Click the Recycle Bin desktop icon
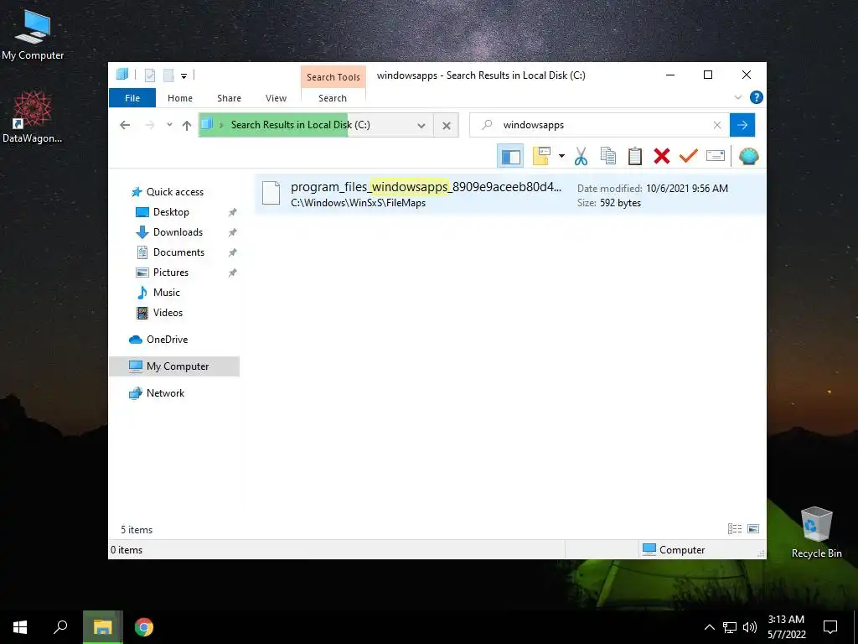This screenshot has height=644, width=858. [816, 532]
